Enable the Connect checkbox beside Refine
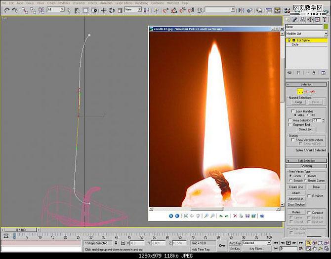This screenshot has height=259, width=331. [x=309, y=213]
